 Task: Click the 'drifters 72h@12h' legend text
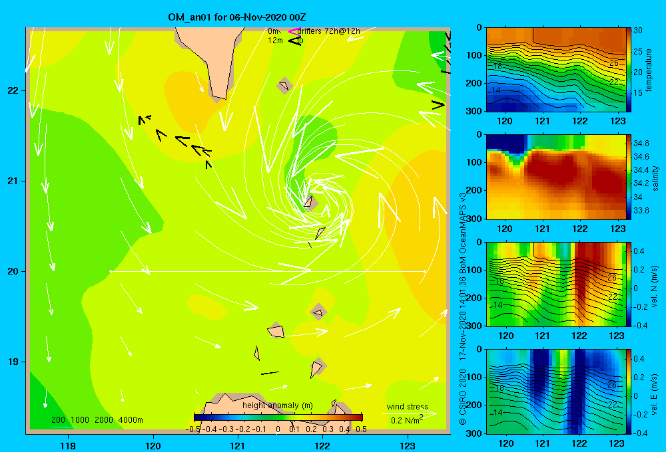click(x=329, y=31)
